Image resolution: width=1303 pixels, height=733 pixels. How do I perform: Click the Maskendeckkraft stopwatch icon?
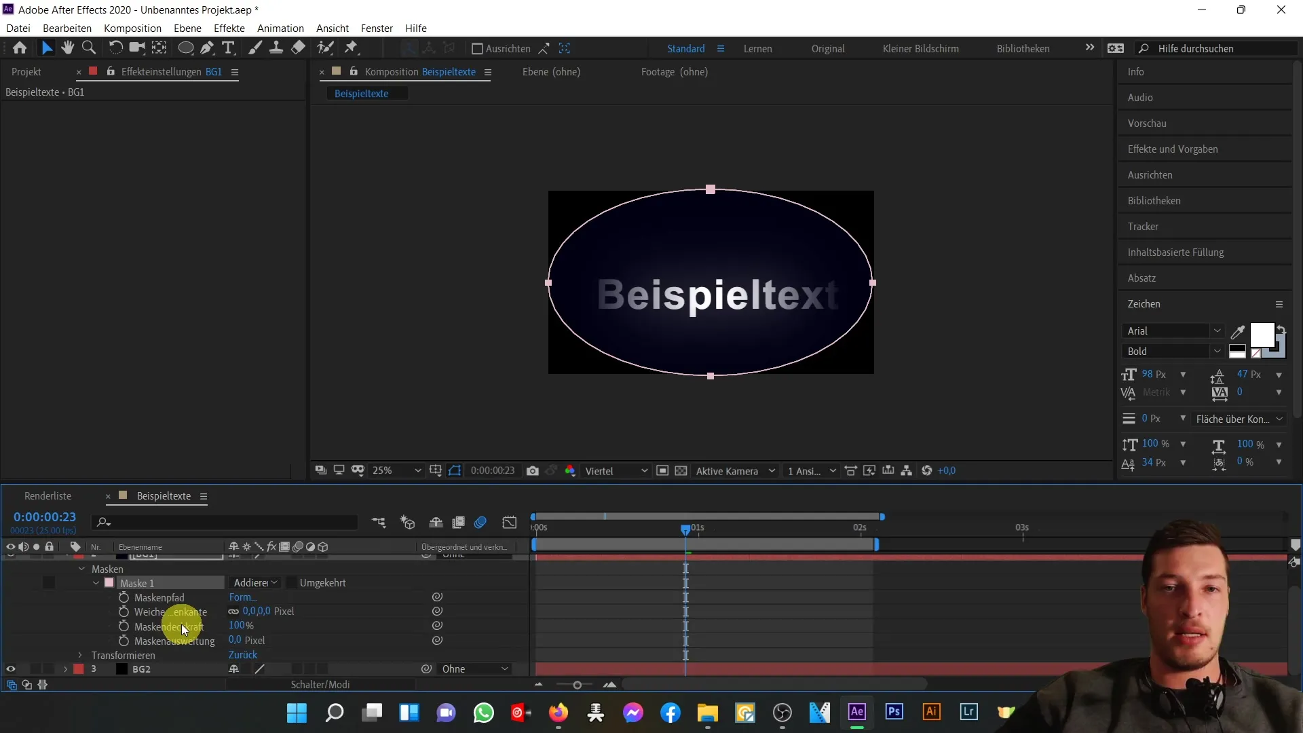point(124,626)
